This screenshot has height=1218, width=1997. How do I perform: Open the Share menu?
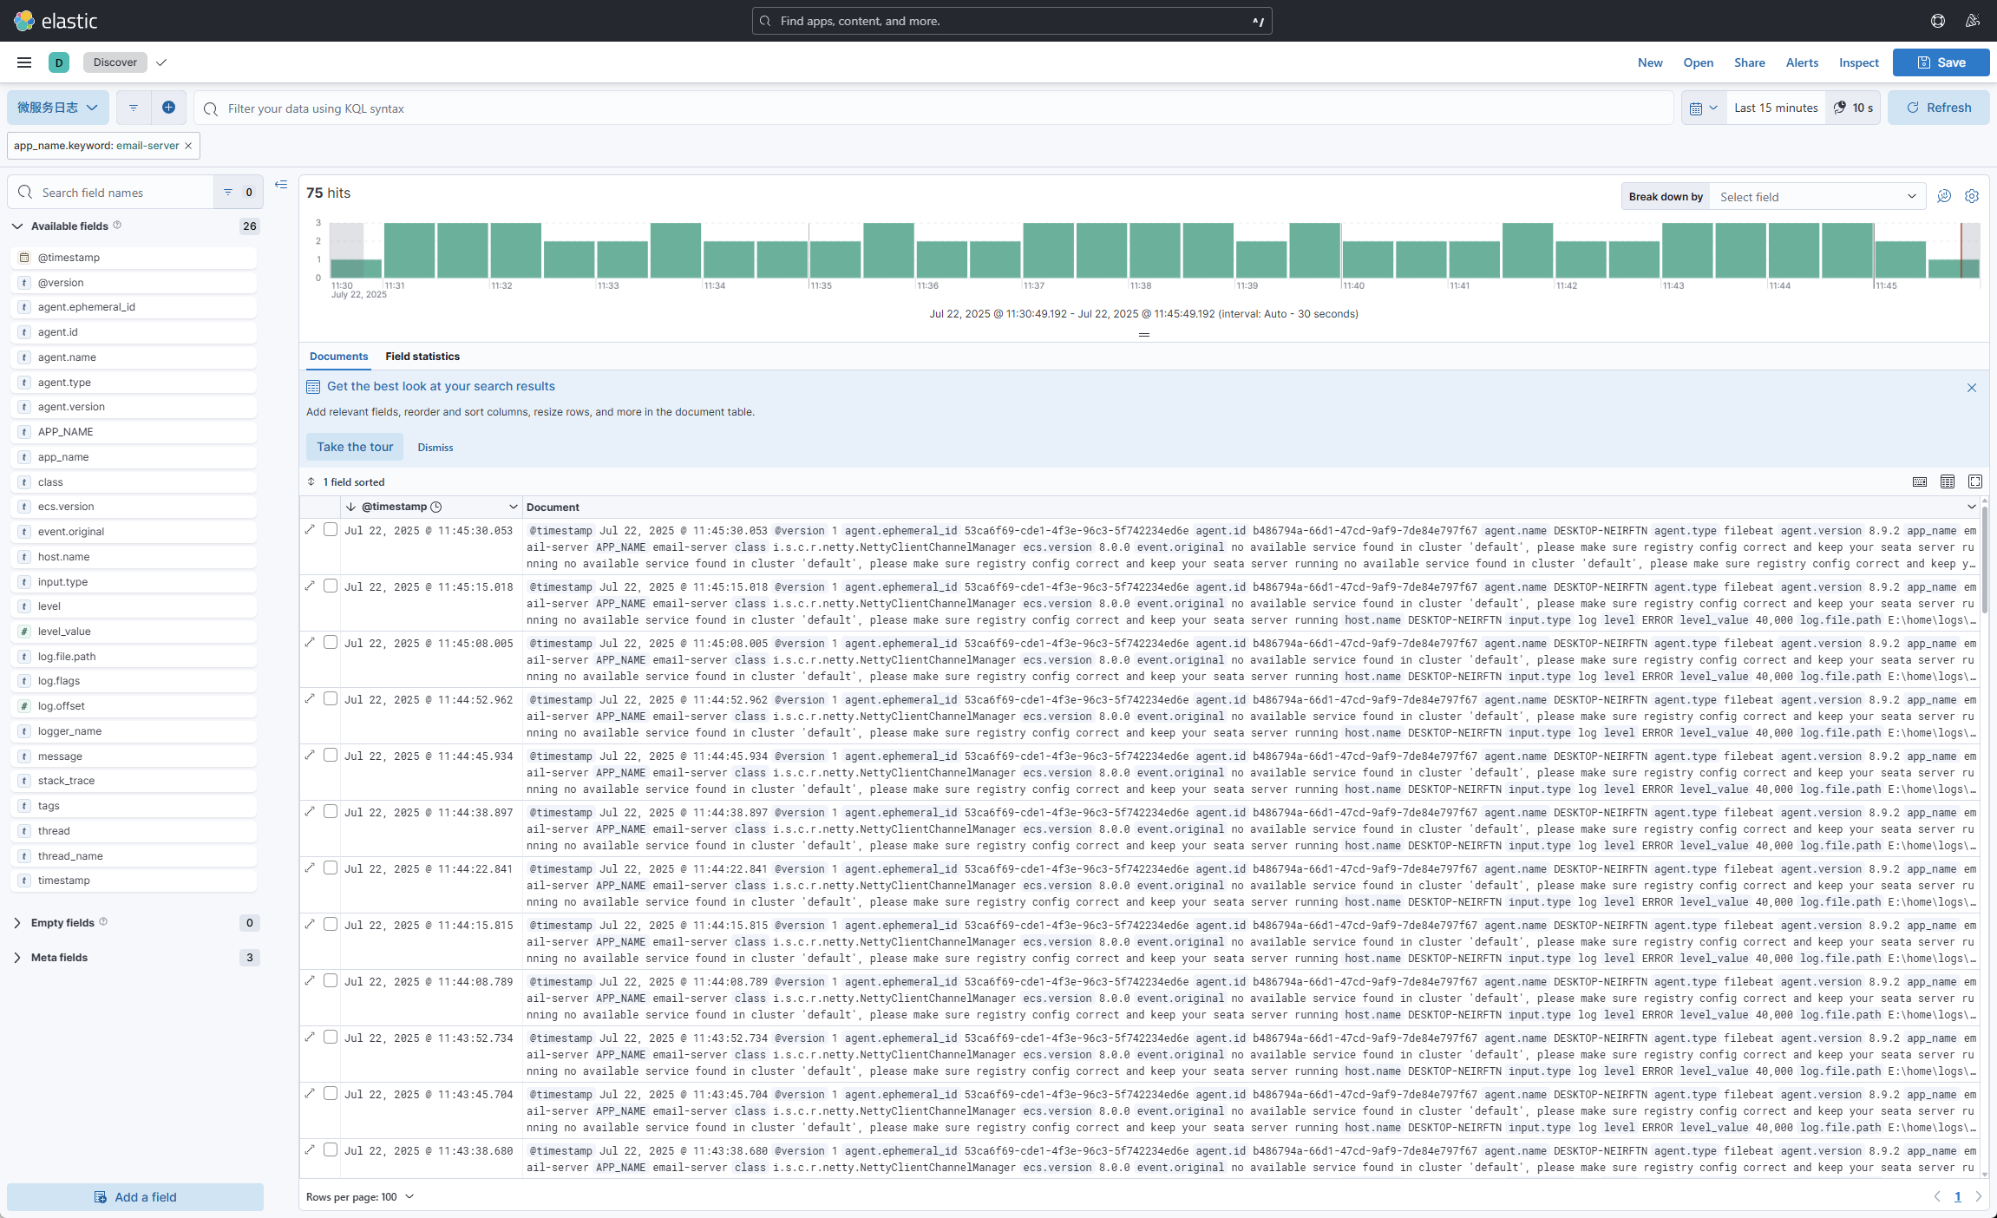(1750, 62)
